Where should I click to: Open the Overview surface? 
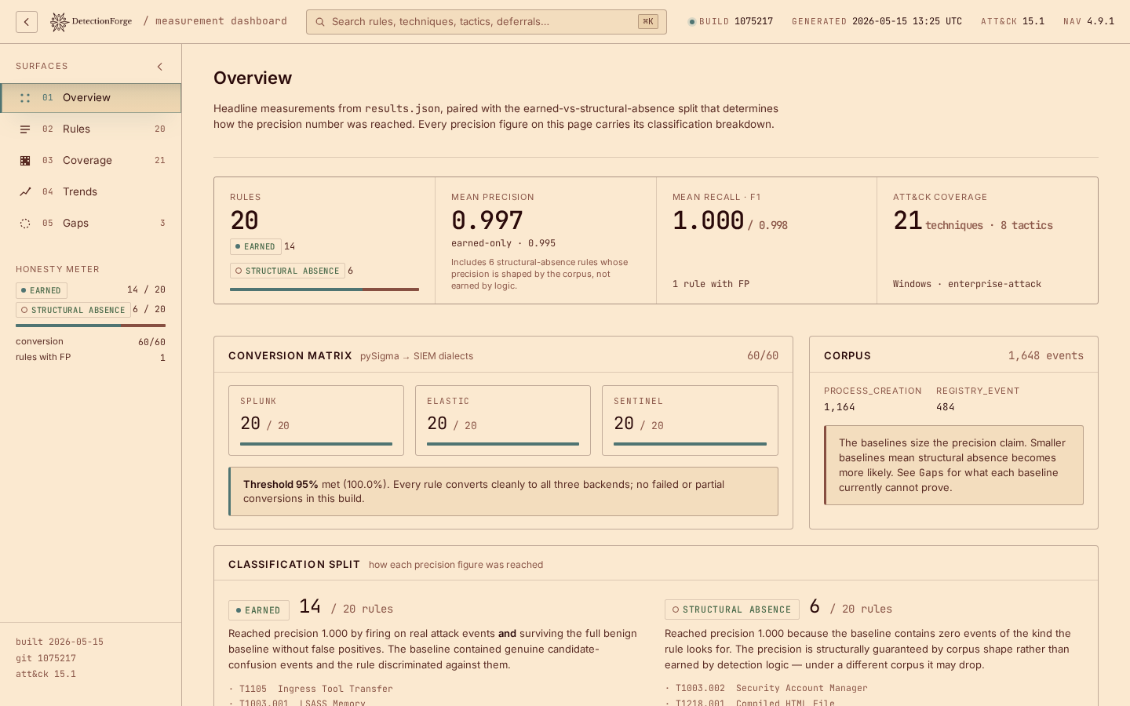(x=91, y=98)
